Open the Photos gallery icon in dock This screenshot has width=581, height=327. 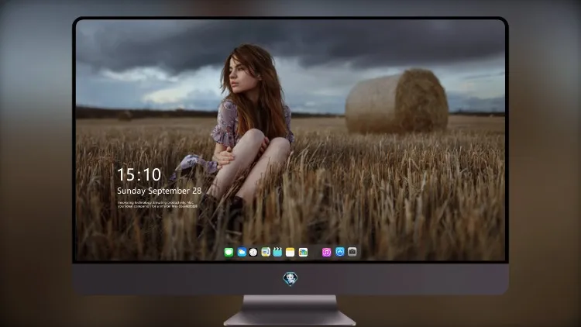(303, 252)
